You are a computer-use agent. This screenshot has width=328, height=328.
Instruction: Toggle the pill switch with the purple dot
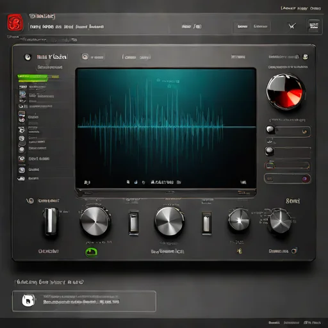[x=287, y=179]
